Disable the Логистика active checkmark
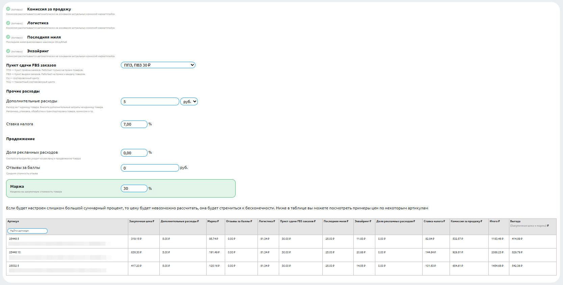Image resolution: width=563 pixels, height=285 pixels. 8,23
